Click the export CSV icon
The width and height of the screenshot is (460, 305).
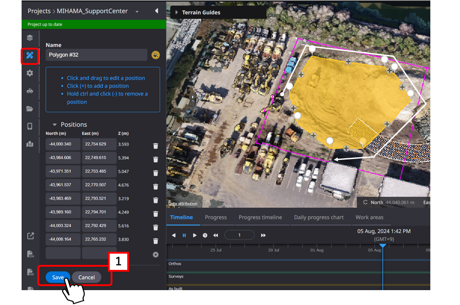30,254
